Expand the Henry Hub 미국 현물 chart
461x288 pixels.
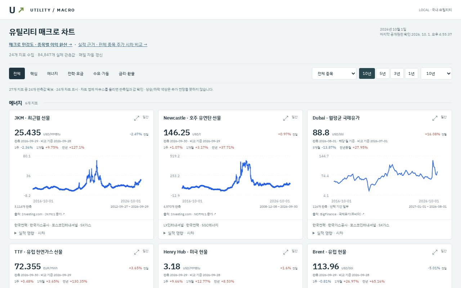(286, 252)
